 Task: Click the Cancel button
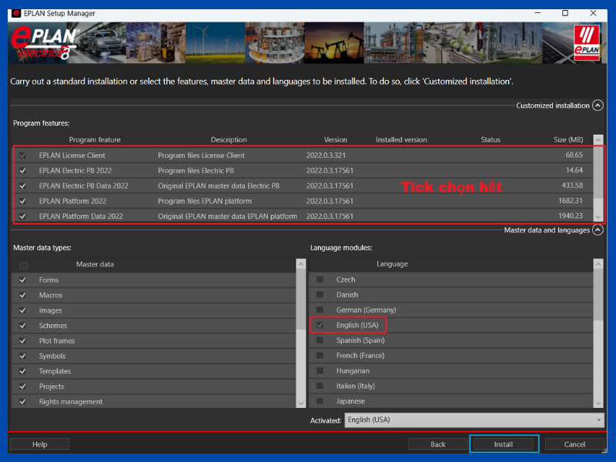(x=574, y=444)
